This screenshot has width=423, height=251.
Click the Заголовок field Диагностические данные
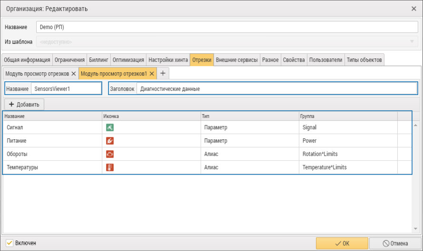tap(277, 89)
